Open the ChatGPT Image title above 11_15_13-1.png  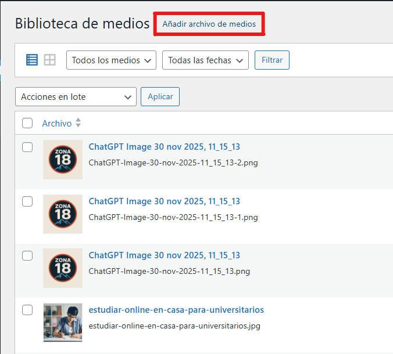[x=164, y=201]
